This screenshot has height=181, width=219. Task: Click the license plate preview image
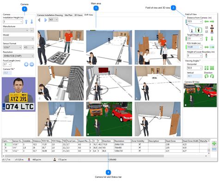point(18,94)
